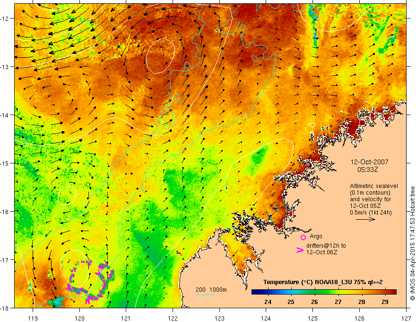Click the '12-Oct-2007' date label
The height and width of the screenshot is (322, 416).
(369, 162)
